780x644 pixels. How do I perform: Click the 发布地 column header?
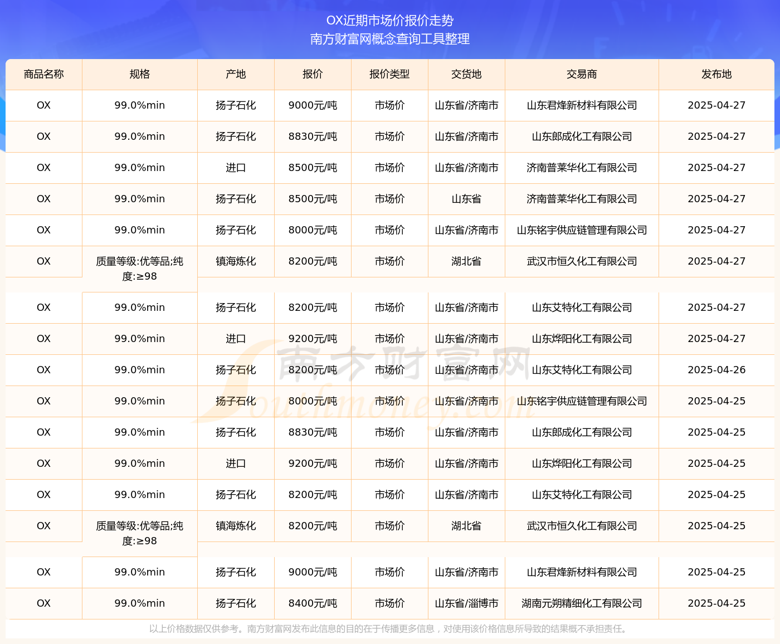point(716,74)
